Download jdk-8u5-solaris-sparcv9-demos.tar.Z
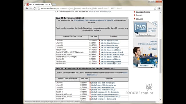 pyautogui.click(x=105, y=94)
